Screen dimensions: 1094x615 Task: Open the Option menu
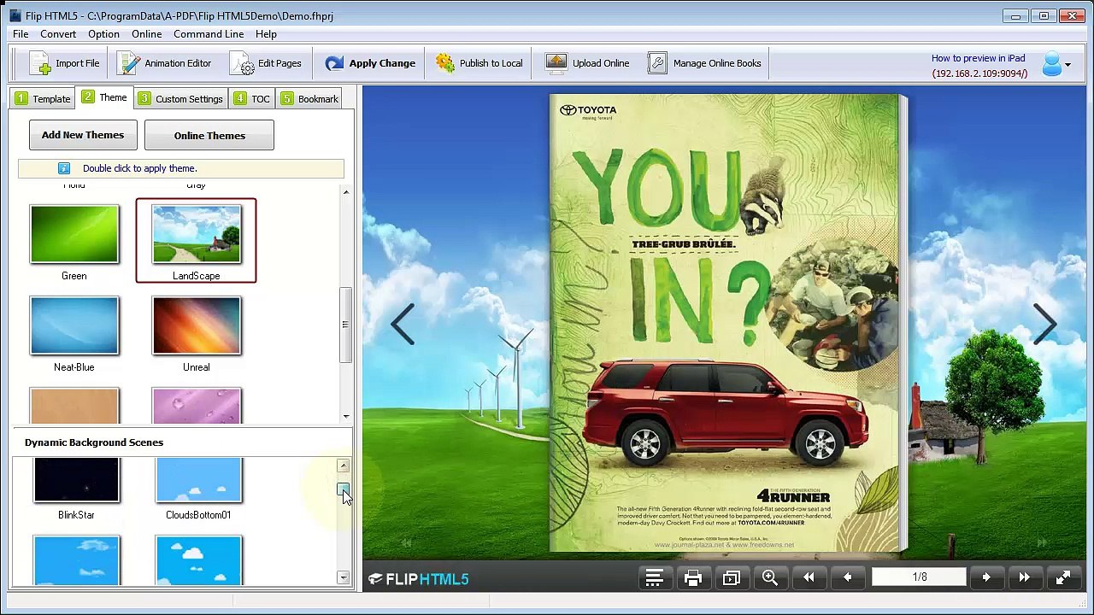103,34
